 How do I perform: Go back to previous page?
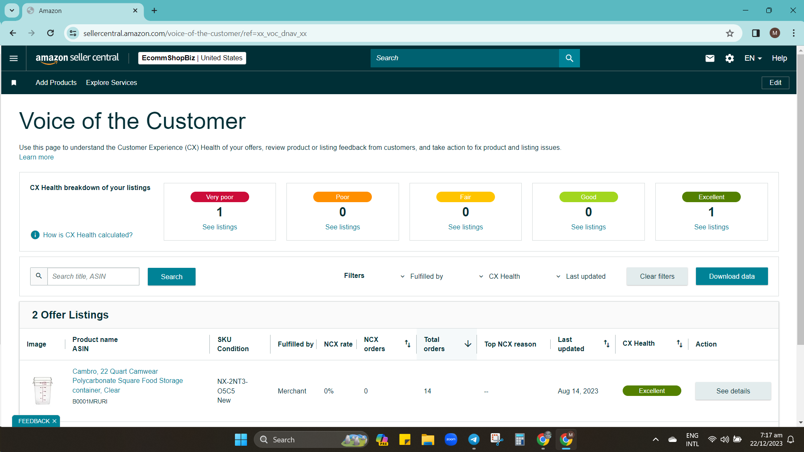(13, 33)
